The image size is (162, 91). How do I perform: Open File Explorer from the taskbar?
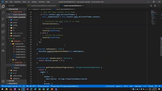7,89
